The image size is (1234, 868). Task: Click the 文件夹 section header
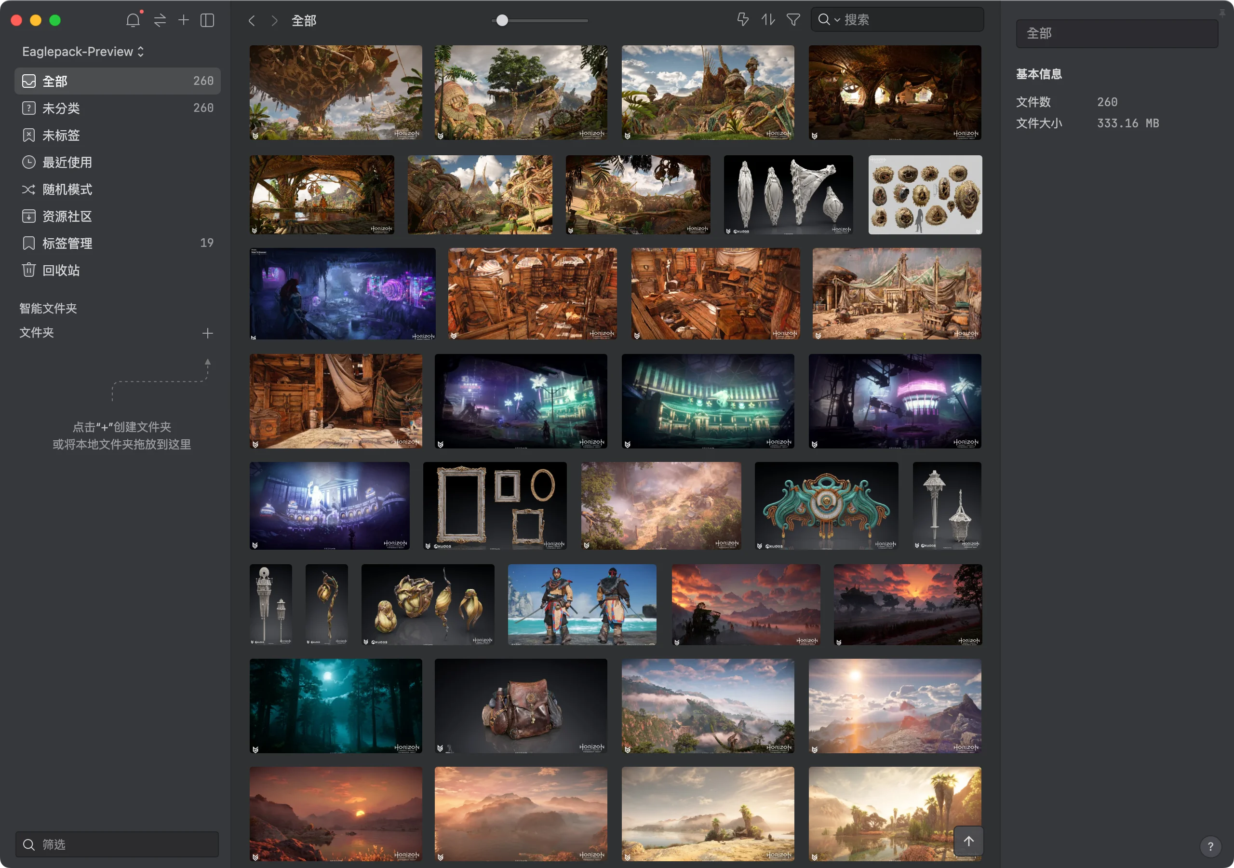(x=37, y=332)
